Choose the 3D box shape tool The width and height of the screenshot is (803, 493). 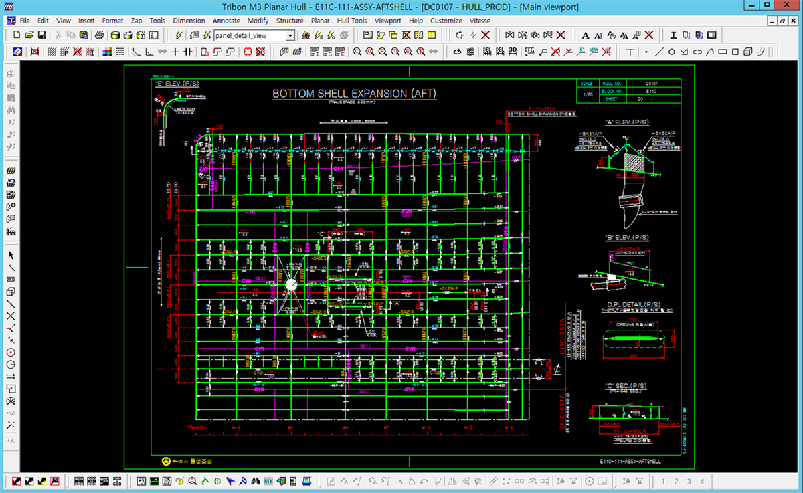pos(748,52)
